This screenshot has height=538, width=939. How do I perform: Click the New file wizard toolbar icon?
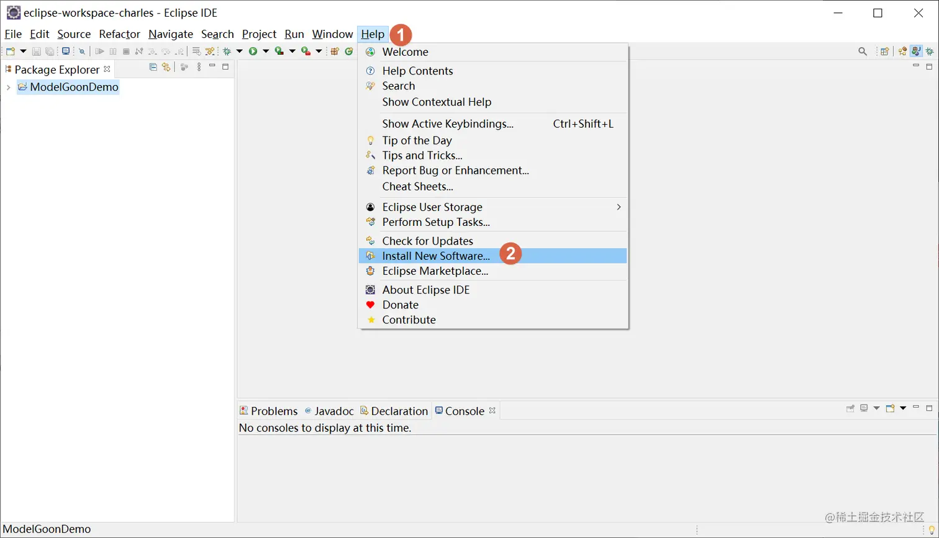coord(10,52)
